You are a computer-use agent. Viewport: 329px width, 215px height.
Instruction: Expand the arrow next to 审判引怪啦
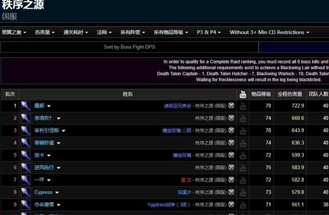pos(63,131)
